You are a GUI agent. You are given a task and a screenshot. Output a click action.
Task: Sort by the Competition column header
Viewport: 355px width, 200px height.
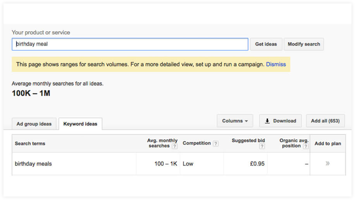coord(197,143)
